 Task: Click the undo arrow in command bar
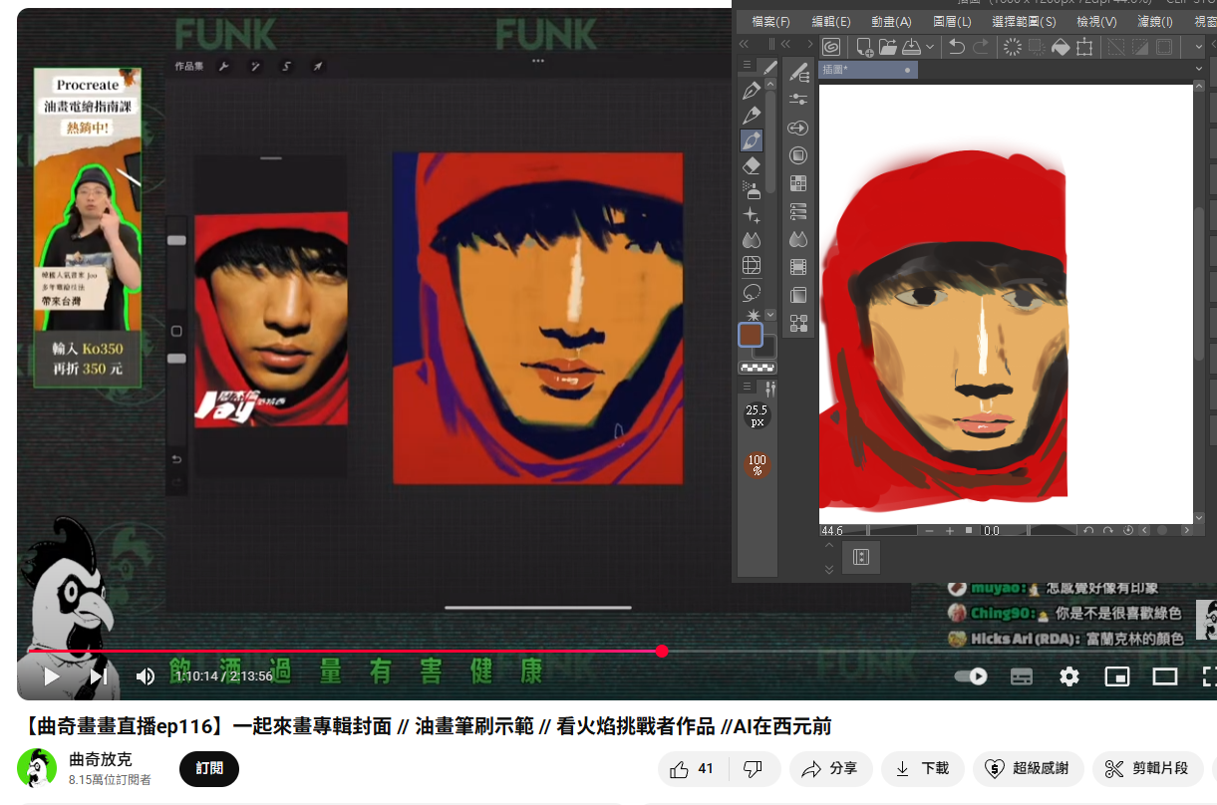coord(957,47)
